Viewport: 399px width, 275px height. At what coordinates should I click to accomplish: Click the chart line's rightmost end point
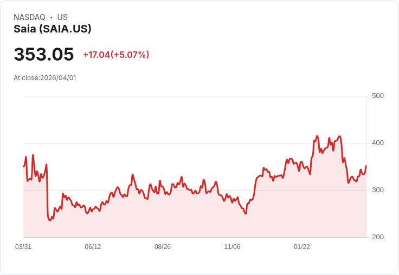pyautogui.click(x=366, y=166)
